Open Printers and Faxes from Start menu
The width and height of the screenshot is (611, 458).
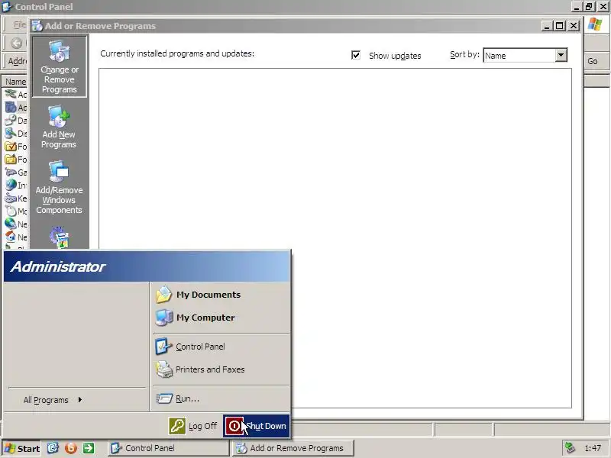tap(221, 369)
